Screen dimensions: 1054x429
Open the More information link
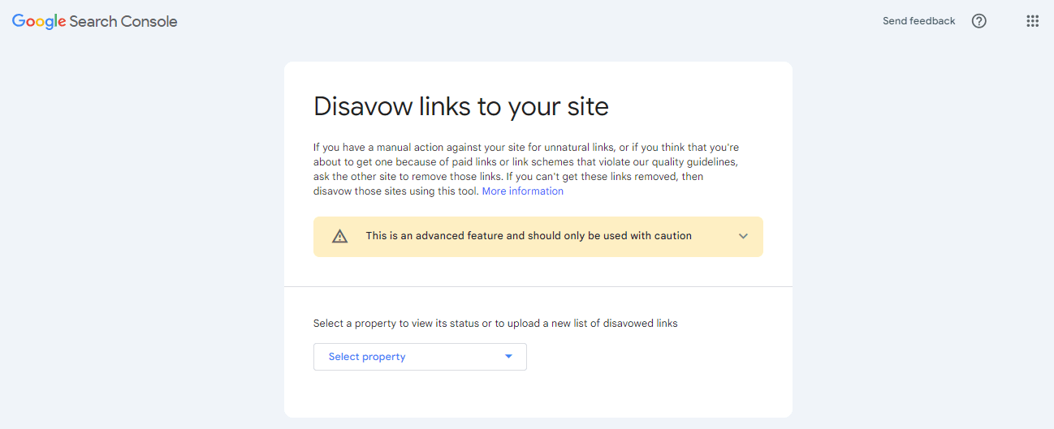523,191
